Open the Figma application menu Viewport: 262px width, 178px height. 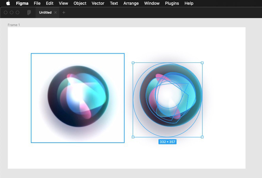coord(22,3)
